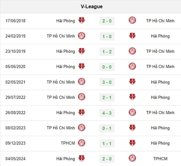Open the 1 - 1 score on 09/12/2023

pos(107,143)
